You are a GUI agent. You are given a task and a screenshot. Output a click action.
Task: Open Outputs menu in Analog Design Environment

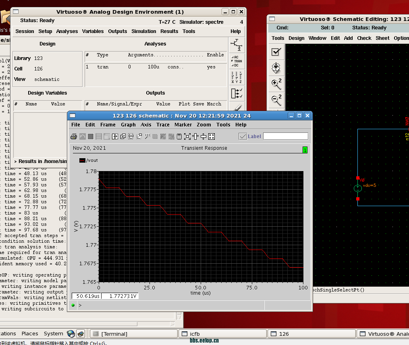(118, 31)
